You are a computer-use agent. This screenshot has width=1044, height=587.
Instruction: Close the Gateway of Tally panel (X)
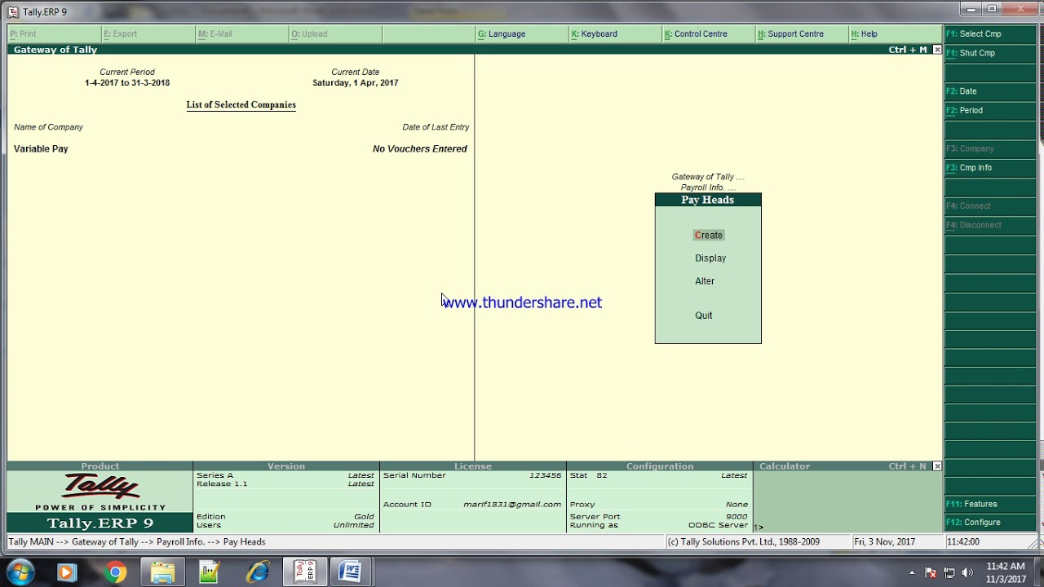(x=936, y=50)
